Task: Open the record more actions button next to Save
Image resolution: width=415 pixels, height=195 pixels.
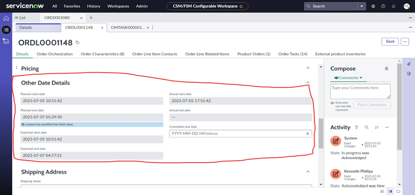Action: point(405,41)
